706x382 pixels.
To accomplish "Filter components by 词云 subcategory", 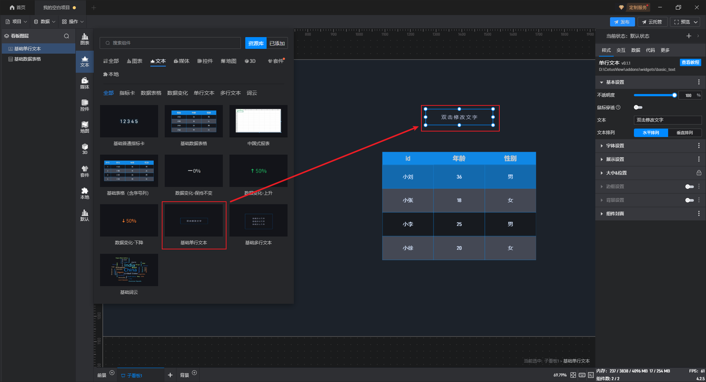I will pyautogui.click(x=252, y=93).
